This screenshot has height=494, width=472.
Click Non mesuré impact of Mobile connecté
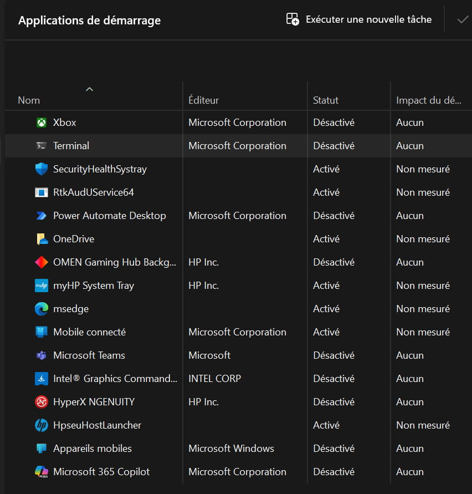pyautogui.click(x=423, y=332)
